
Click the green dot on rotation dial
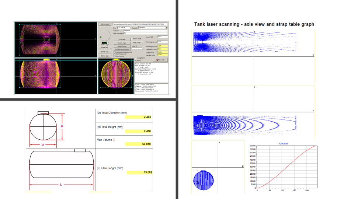(x=101, y=37)
